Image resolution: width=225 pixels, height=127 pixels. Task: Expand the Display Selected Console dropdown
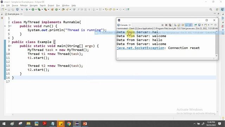tap(202, 25)
